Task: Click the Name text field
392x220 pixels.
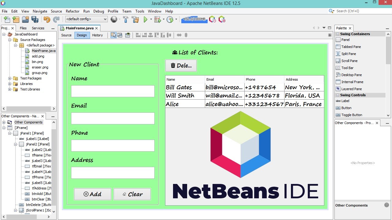Action: pos(113,91)
